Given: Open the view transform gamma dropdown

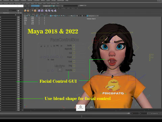Looking at the screenshot, I should [x=93, y=16].
